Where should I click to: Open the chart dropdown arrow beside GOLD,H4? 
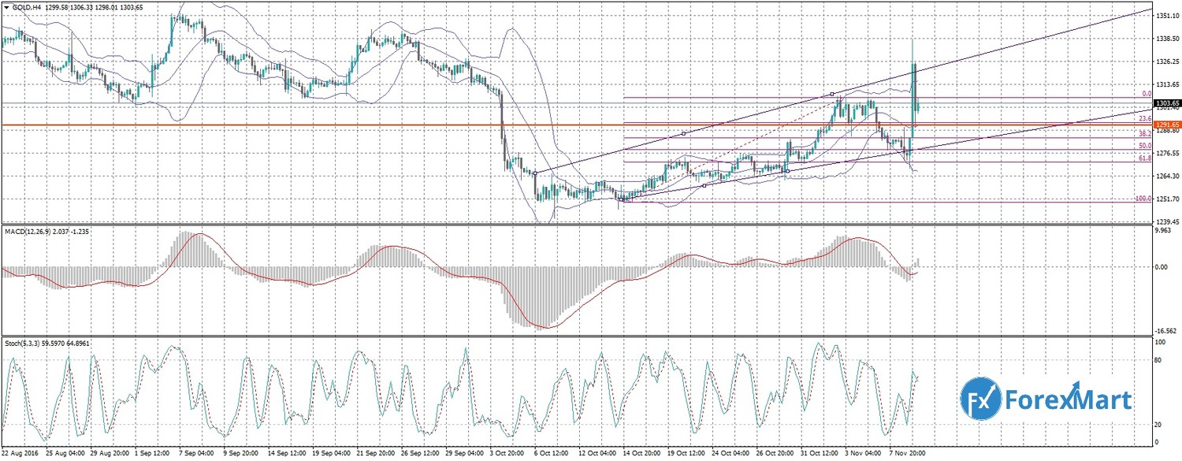click(6, 7)
